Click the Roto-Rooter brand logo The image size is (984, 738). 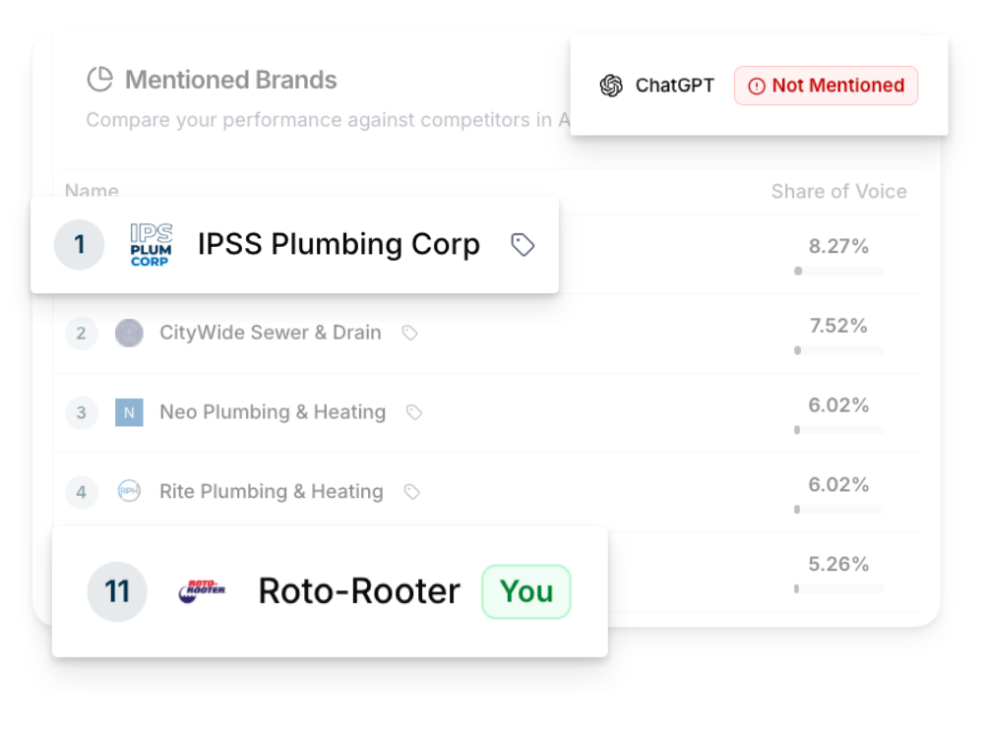[x=203, y=590]
